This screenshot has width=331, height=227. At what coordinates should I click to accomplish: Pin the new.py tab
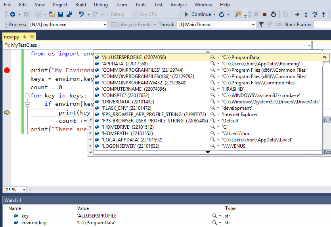click(x=25, y=37)
